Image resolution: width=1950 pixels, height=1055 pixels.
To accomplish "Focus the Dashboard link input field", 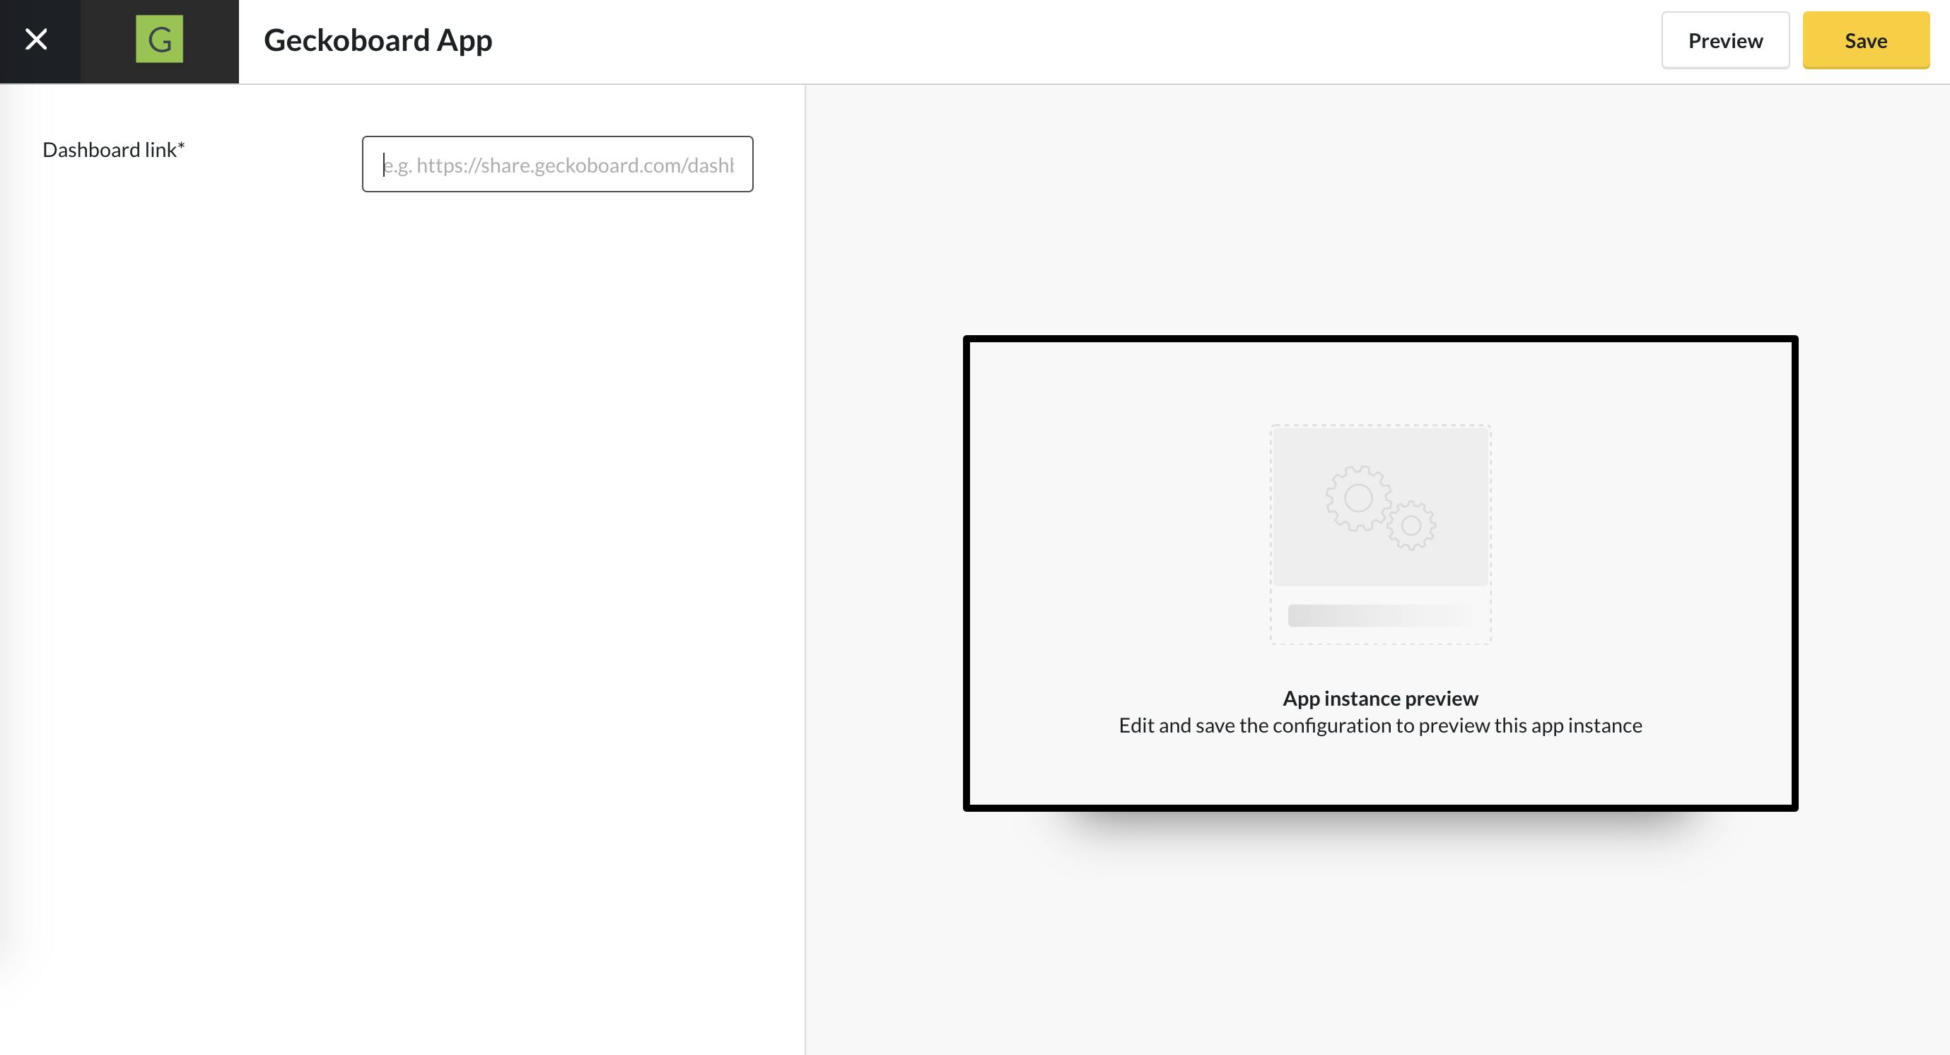I will pos(557,164).
